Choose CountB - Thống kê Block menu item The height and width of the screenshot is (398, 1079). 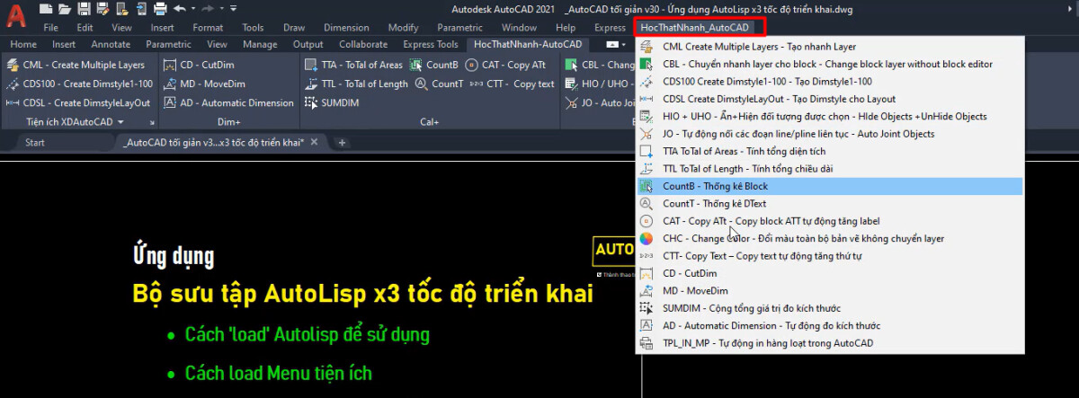click(x=830, y=186)
